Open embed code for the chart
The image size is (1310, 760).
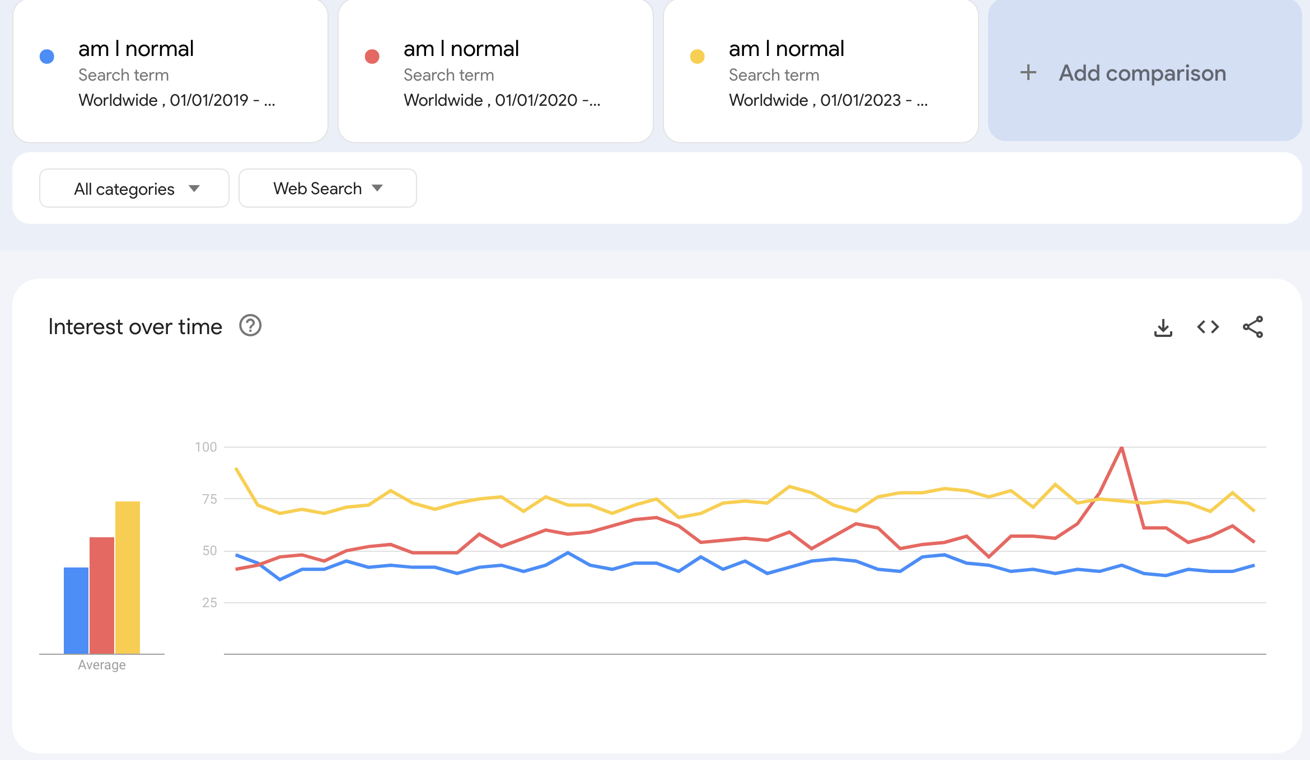[1208, 327]
